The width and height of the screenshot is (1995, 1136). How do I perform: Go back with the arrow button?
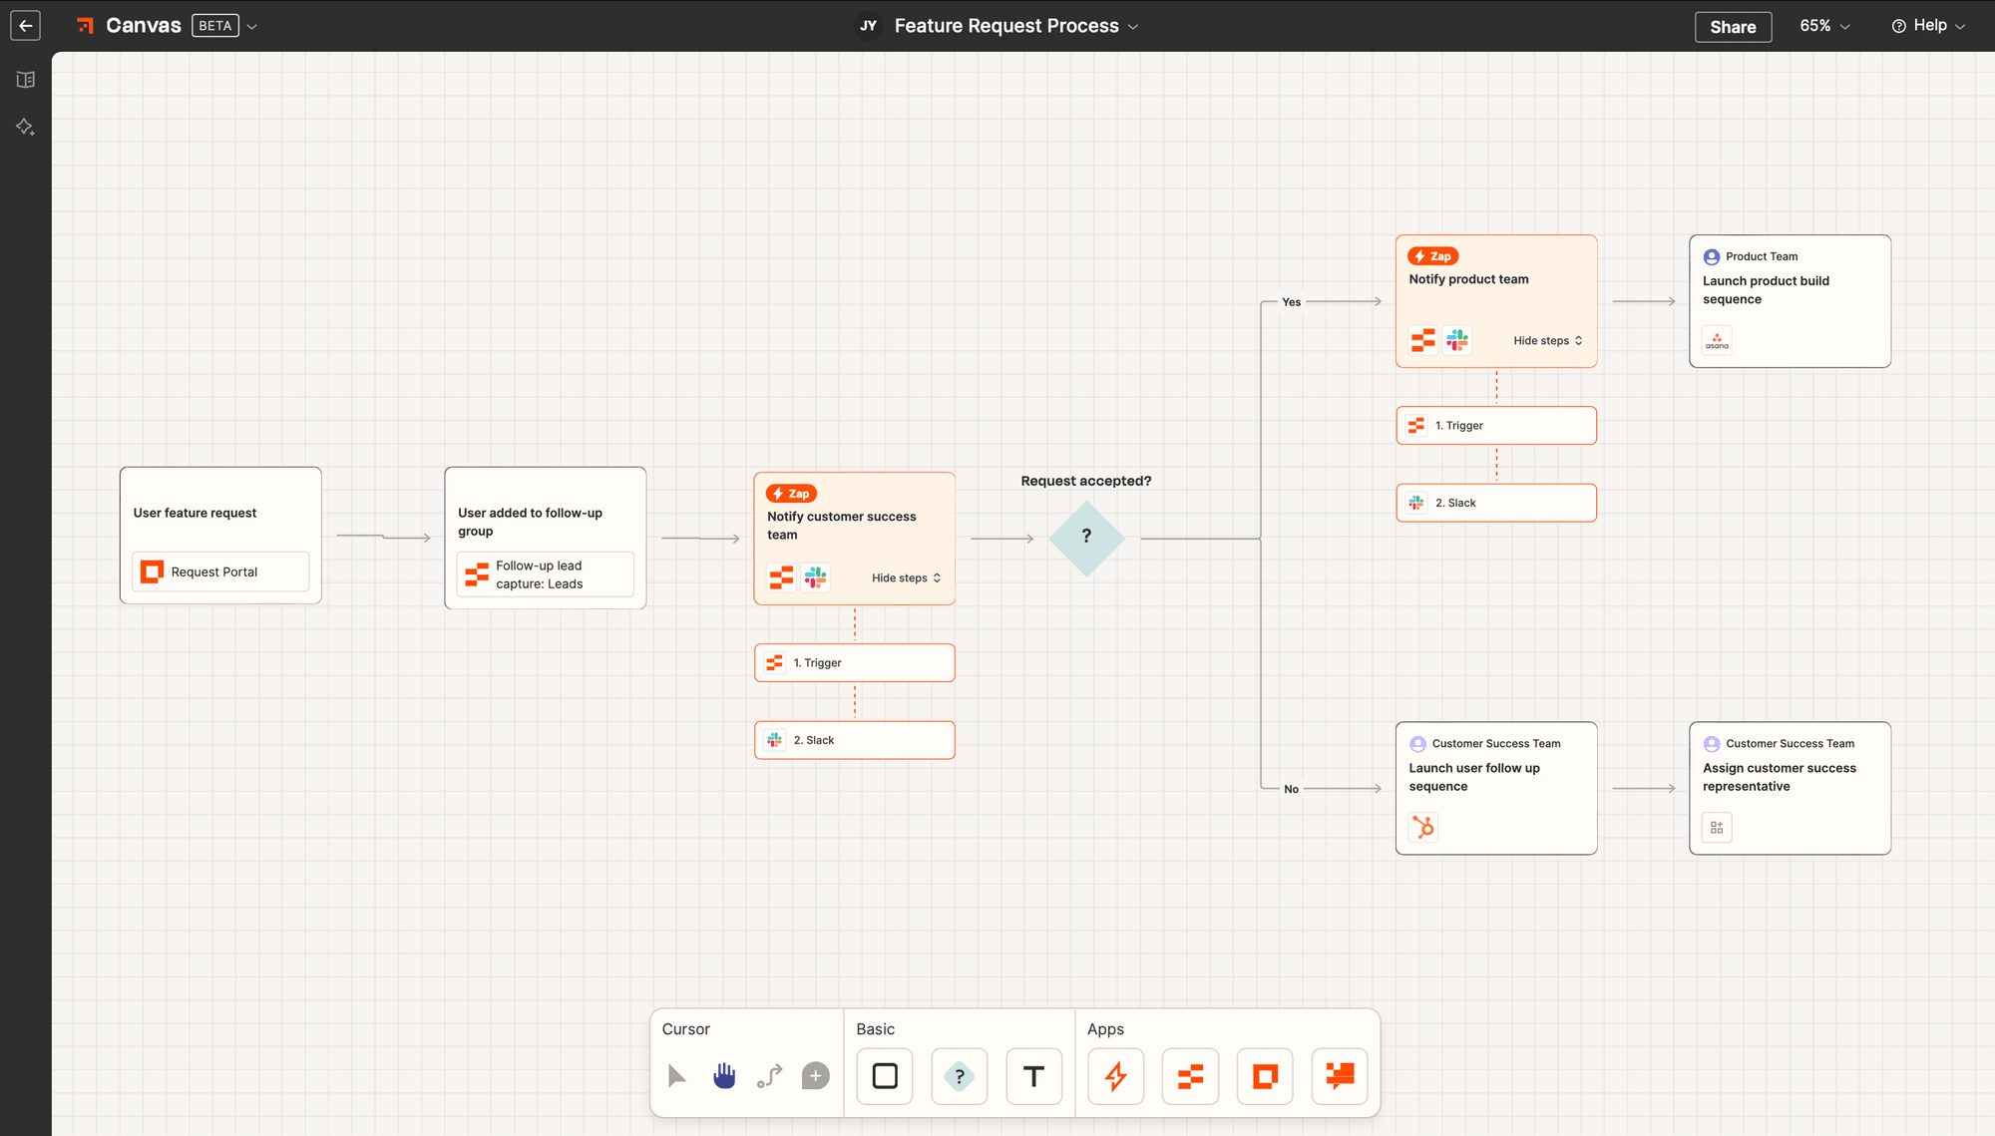point(26,26)
